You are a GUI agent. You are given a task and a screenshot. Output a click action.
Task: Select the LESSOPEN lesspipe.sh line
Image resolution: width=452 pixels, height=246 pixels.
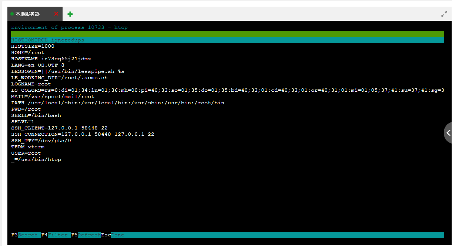68,71
